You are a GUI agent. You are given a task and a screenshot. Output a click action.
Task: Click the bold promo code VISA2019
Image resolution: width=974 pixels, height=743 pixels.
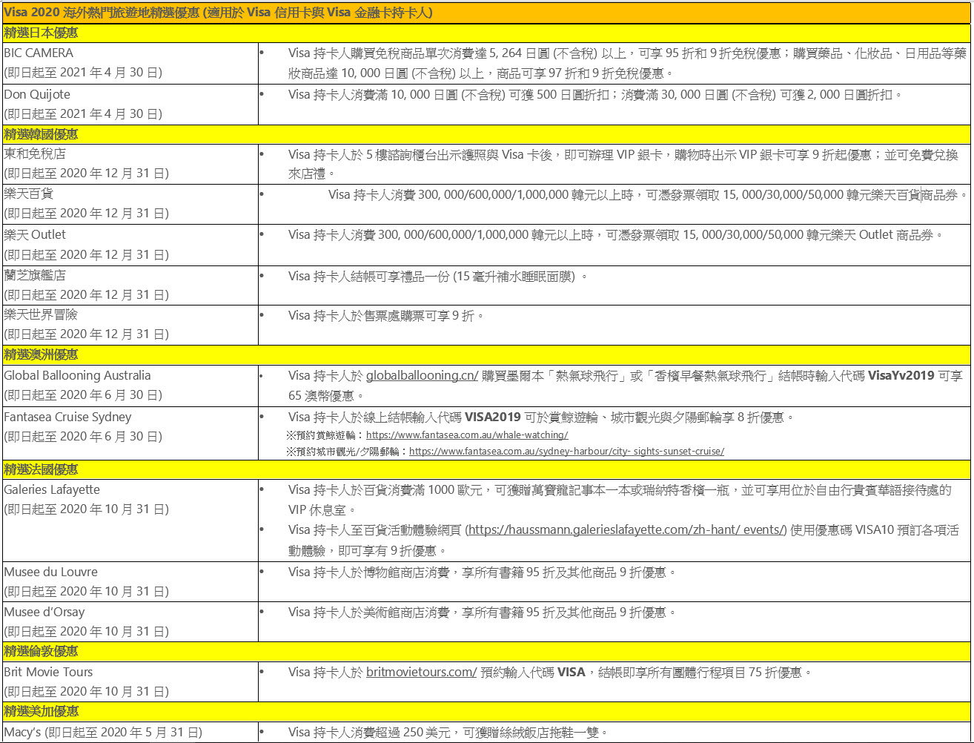[x=493, y=417]
